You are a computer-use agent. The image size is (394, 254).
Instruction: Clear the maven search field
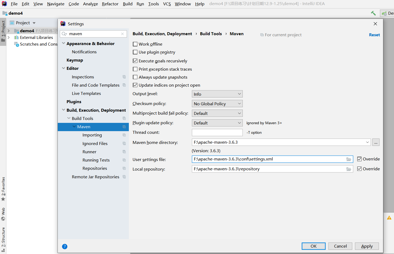122,34
